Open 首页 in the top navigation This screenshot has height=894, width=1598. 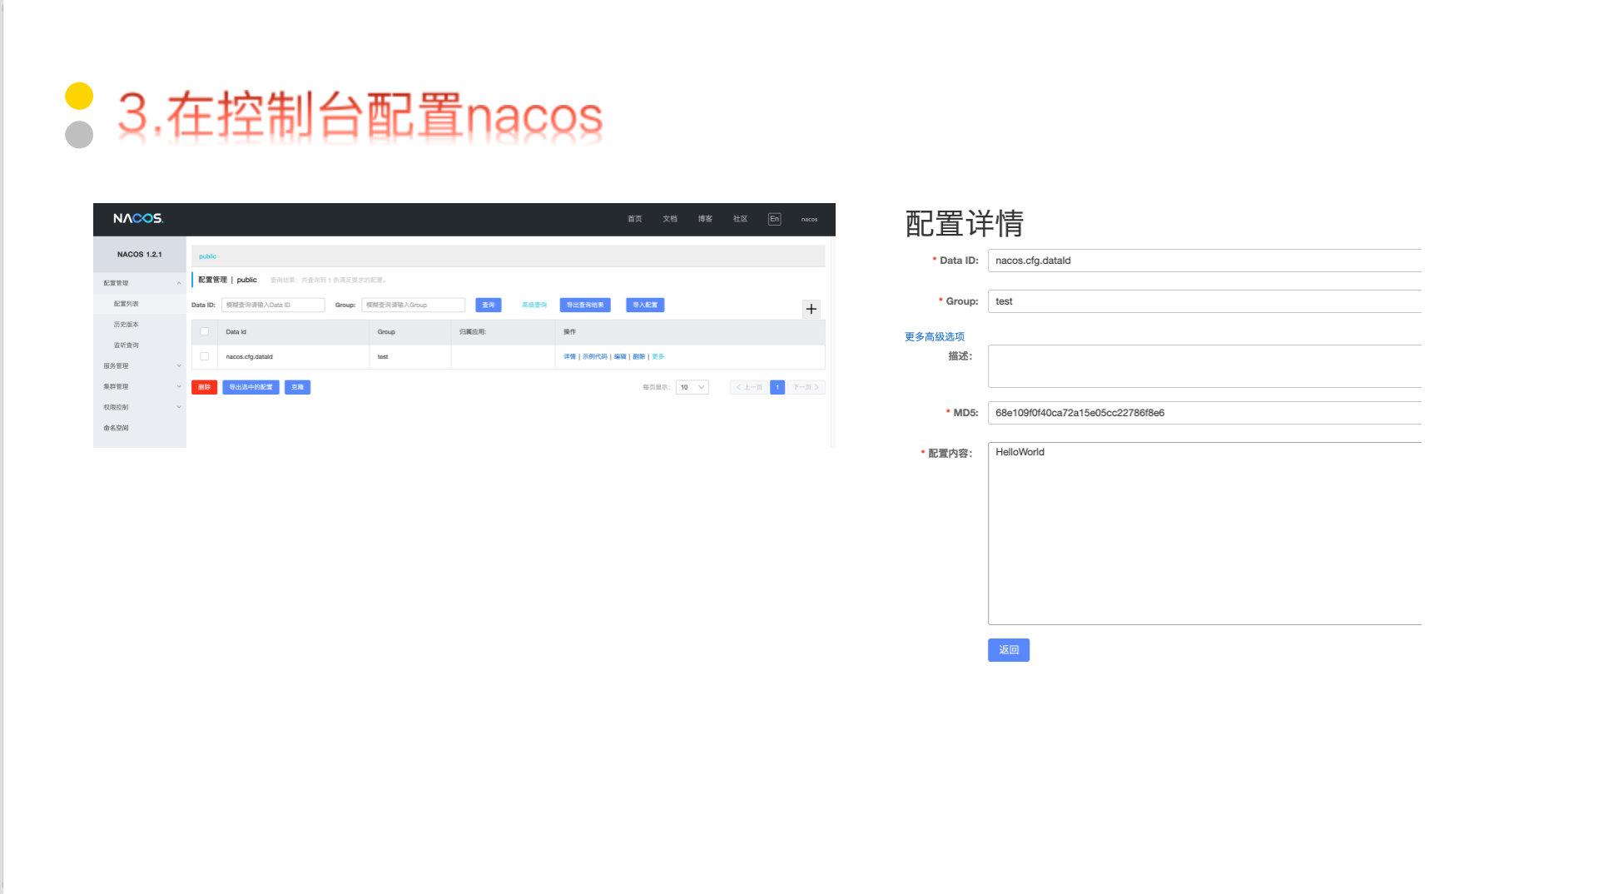[635, 219]
